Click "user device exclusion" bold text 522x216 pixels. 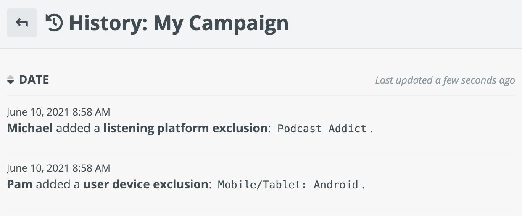tap(146, 184)
